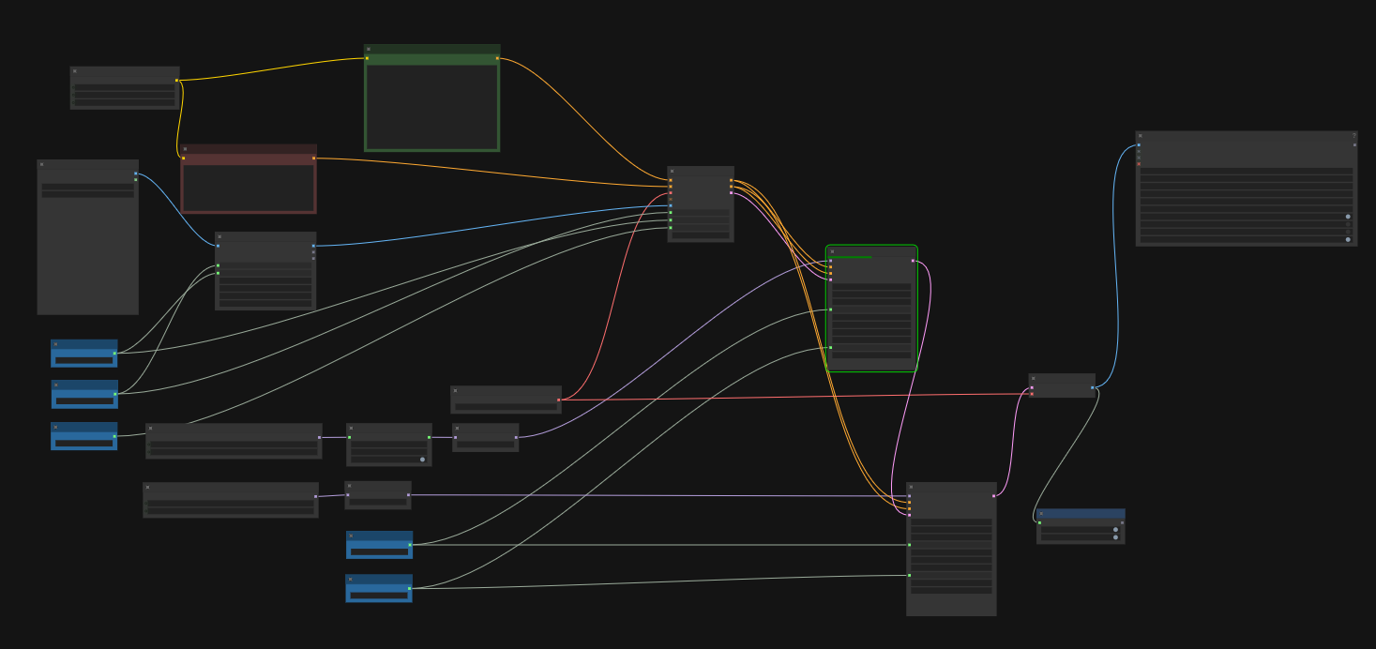Click the value field of the middle left-stack blue node
The height and width of the screenshot is (649, 1376).
(84, 400)
